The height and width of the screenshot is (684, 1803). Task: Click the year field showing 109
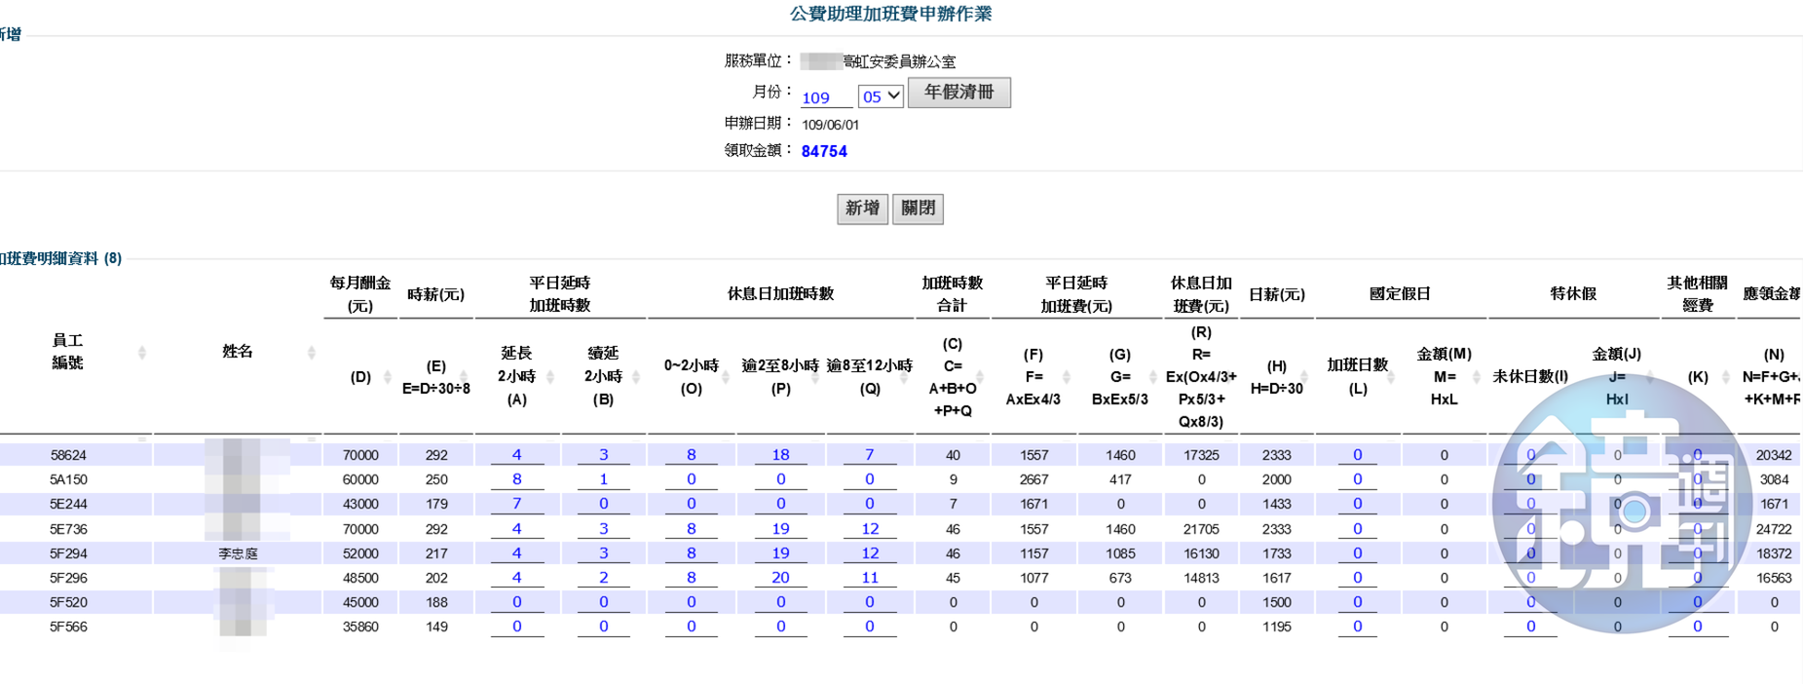click(826, 97)
